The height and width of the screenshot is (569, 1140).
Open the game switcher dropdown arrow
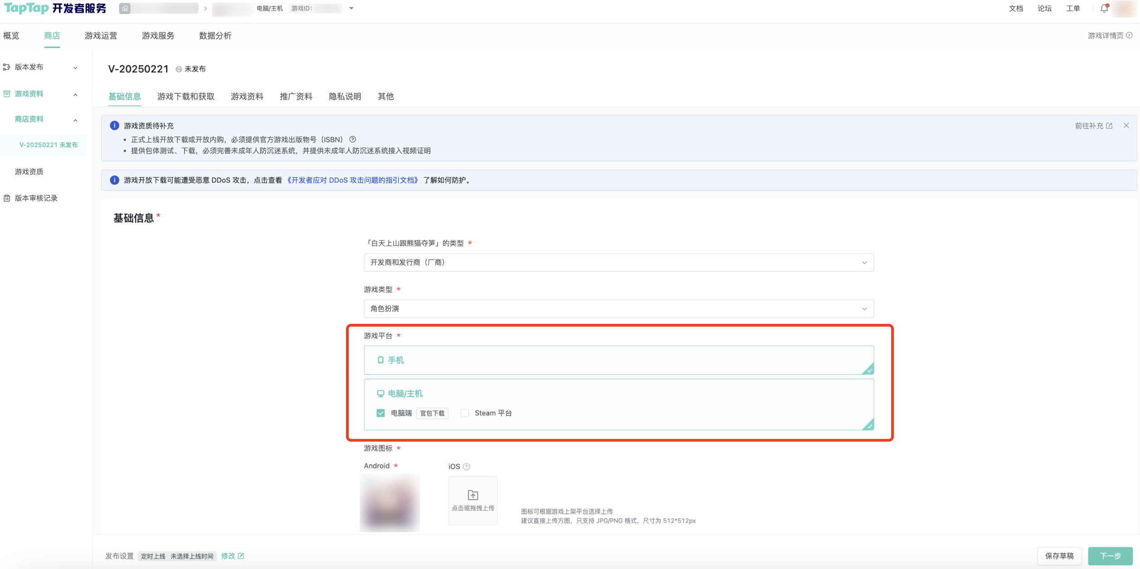coord(351,8)
